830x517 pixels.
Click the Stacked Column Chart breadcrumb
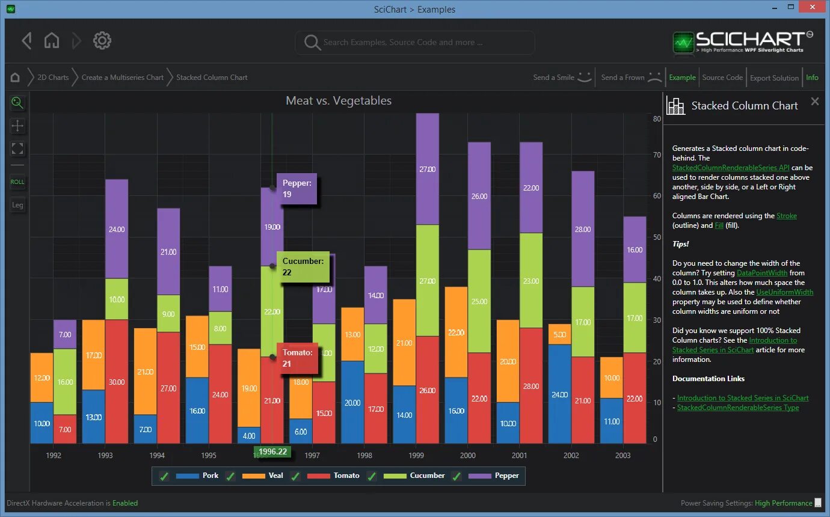(212, 78)
